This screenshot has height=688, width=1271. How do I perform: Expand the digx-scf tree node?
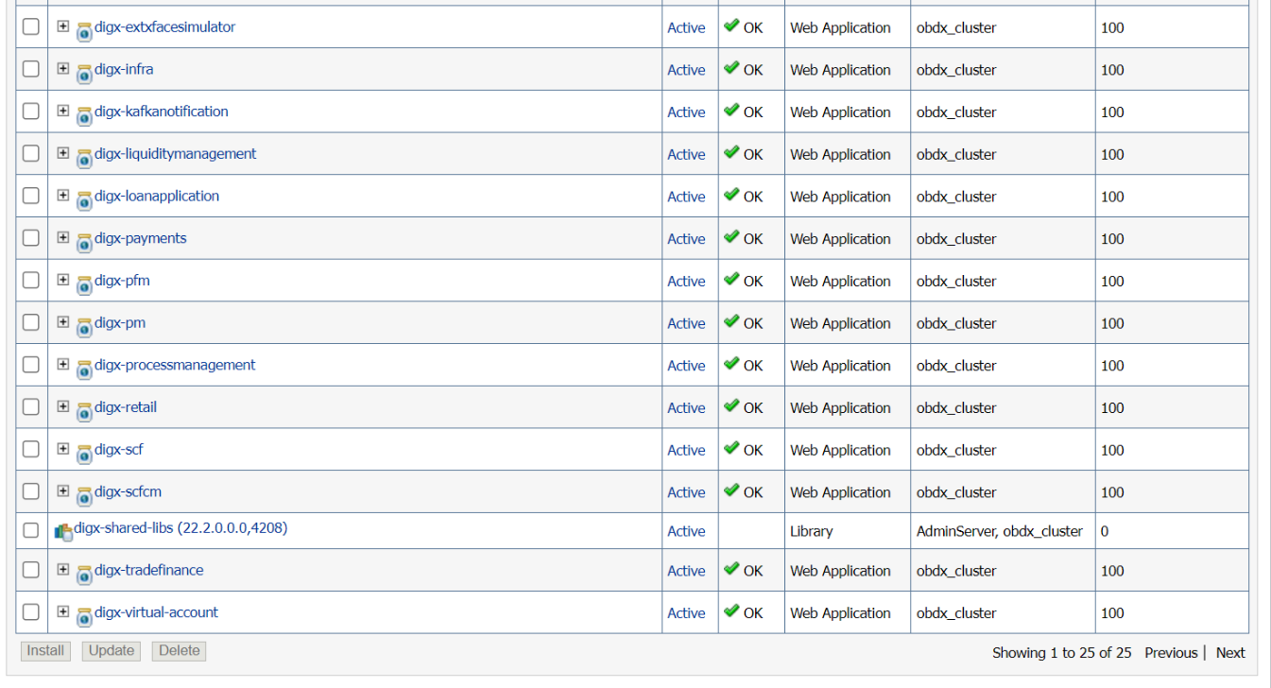tap(63, 449)
